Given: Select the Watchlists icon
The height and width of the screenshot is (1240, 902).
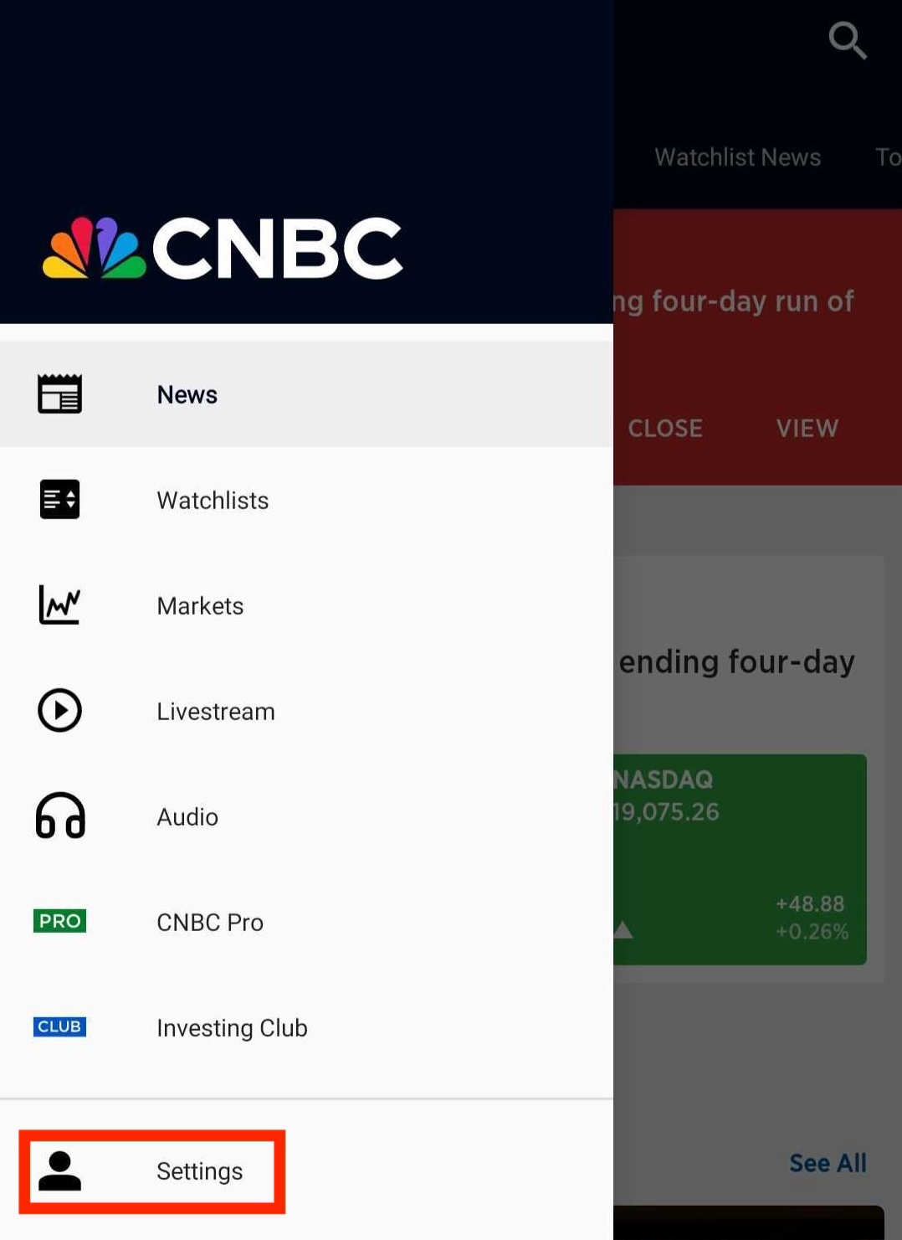Looking at the screenshot, I should pos(59,500).
